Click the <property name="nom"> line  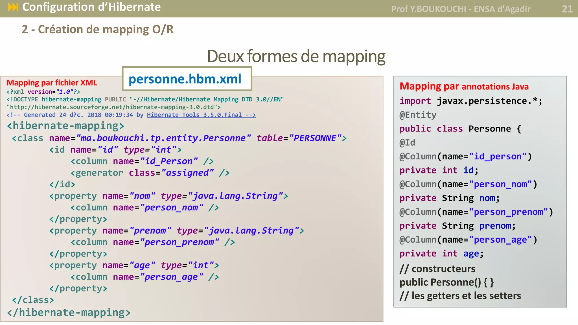[x=169, y=196]
